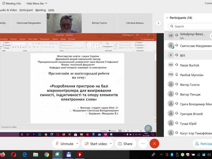Screen dimensions: 212x159
Task: Open Opera browser from the taskbar
Action: [14, 154]
